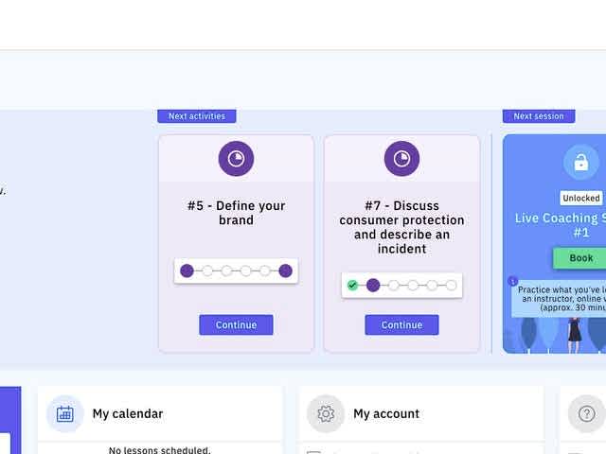Open the My account heading
The image size is (606, 454).
point(385,413)
